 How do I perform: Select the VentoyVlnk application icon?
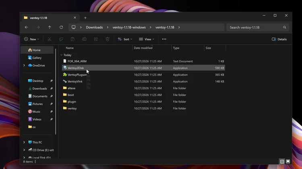65,81
